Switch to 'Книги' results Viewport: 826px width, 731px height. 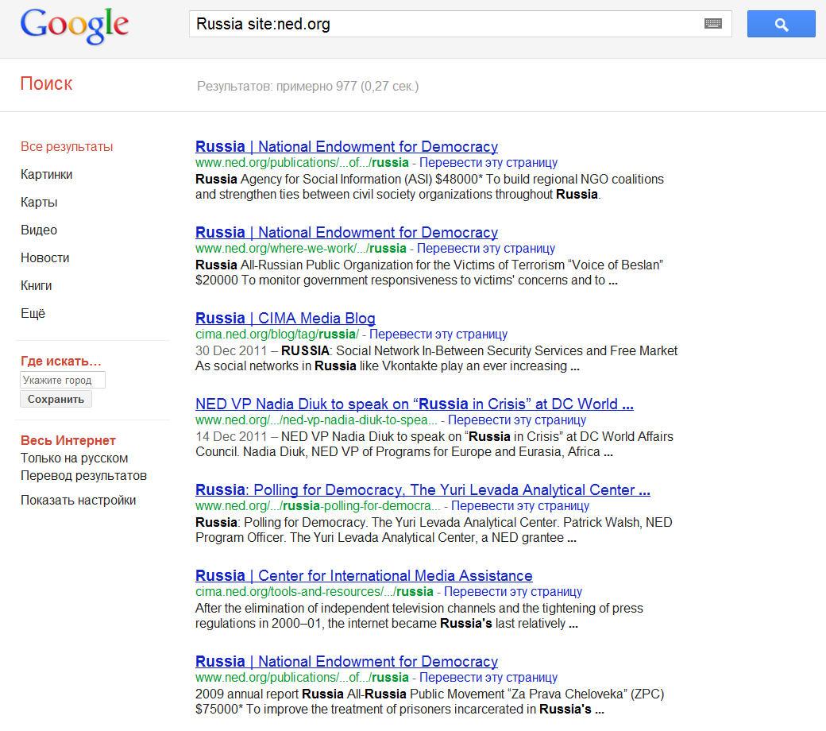[37, 286]
